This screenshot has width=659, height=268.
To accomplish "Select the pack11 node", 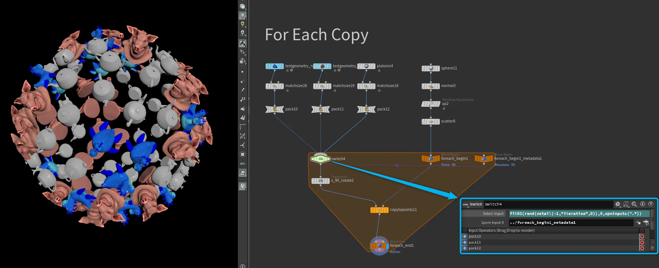I will (321, 109).
